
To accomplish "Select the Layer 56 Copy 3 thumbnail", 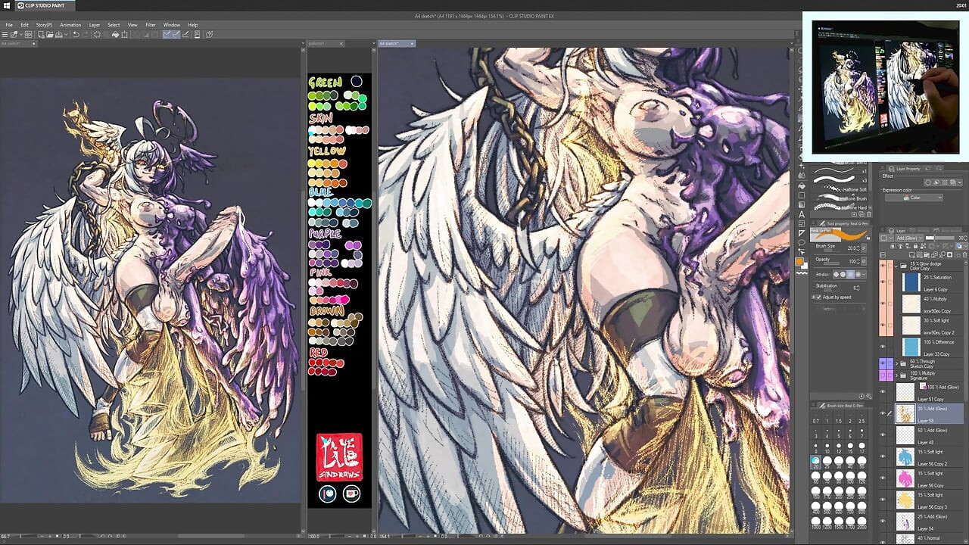I will pyautogui.click(x=905, y=500).
